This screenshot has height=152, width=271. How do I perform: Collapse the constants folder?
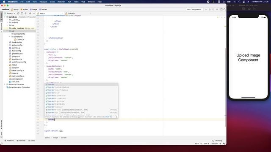10,37
